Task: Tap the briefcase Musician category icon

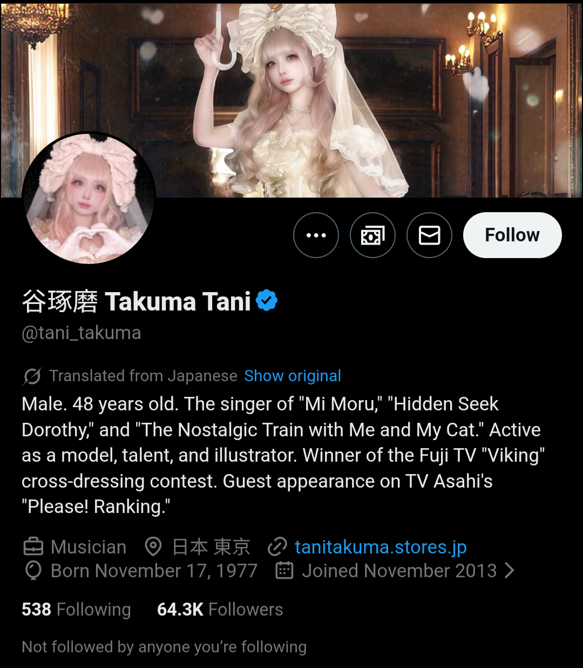Action: (x=33, y=547)
